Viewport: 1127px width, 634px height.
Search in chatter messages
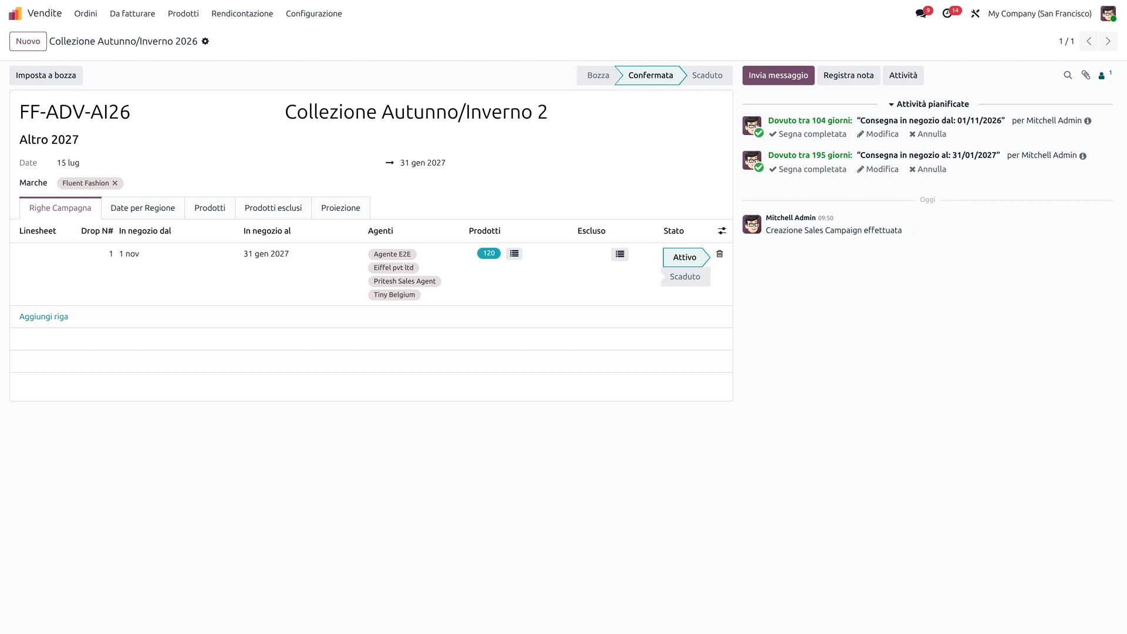click(1068, 75)
